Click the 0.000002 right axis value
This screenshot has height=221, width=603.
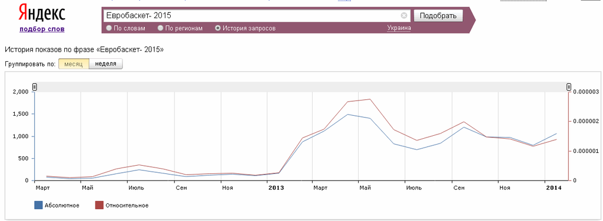585,121
